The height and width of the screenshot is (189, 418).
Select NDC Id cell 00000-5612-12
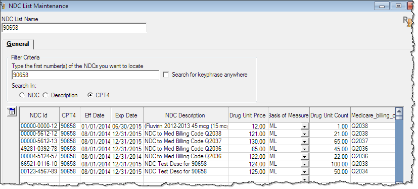[39, 134]
